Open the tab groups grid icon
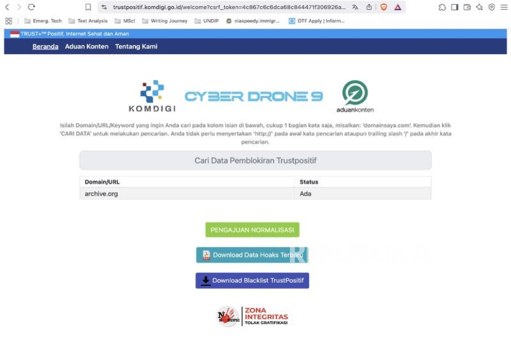The width and height of the screenshot is (511, 342). point(9,21)
